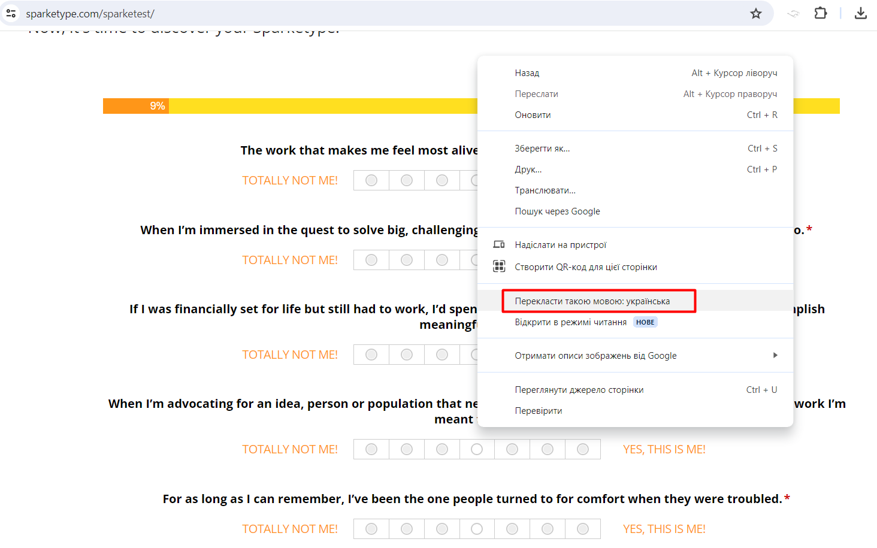This screenshot has width=877, height=548.
Task: Click 'Перевірити' to inspect the page
Action: pos(538,411)
